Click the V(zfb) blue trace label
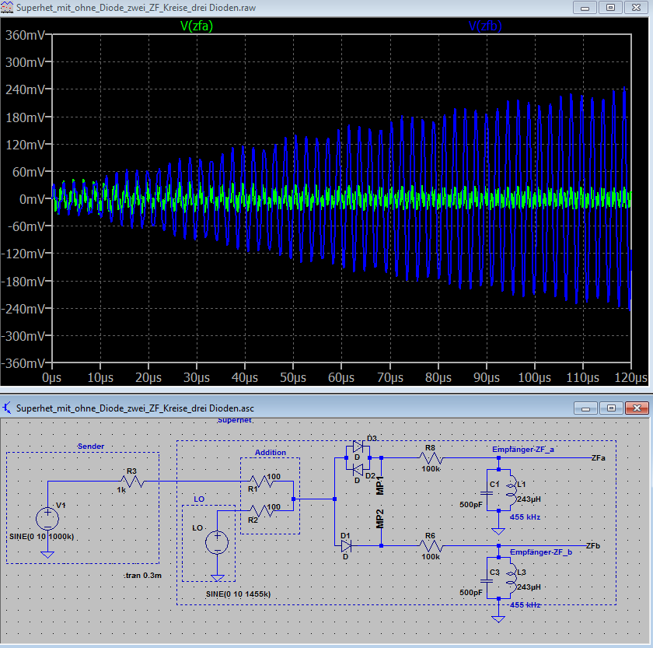Screen dimensions: 653x648 (485, 26)
